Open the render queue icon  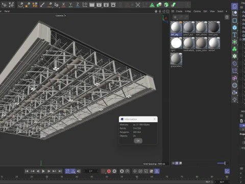113,5
